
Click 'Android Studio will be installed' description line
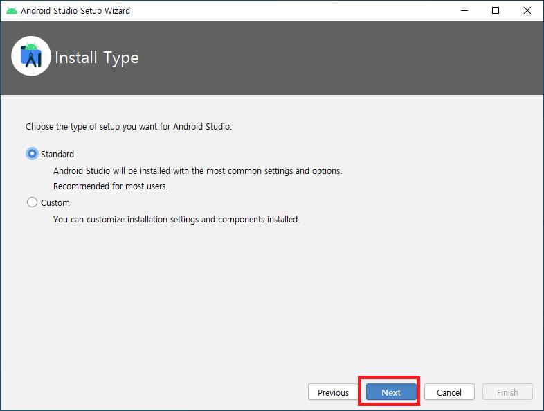[197, 171]
